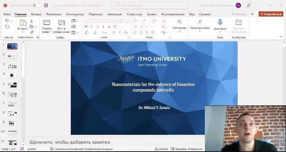Toggle bold text formatting

[x=86, y=27]
